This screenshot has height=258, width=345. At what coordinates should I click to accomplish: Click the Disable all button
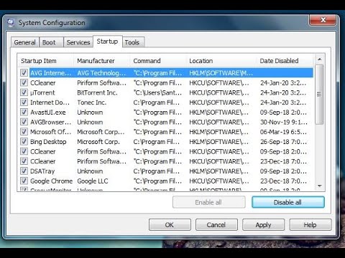(288, 202)
